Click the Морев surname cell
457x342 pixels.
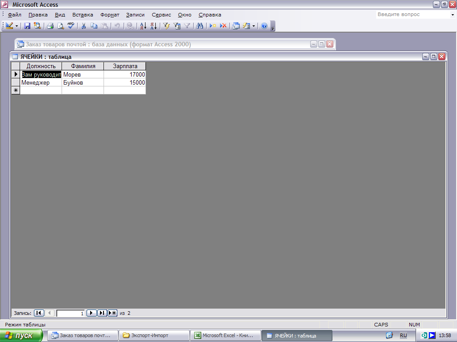(x=83, y=74)
